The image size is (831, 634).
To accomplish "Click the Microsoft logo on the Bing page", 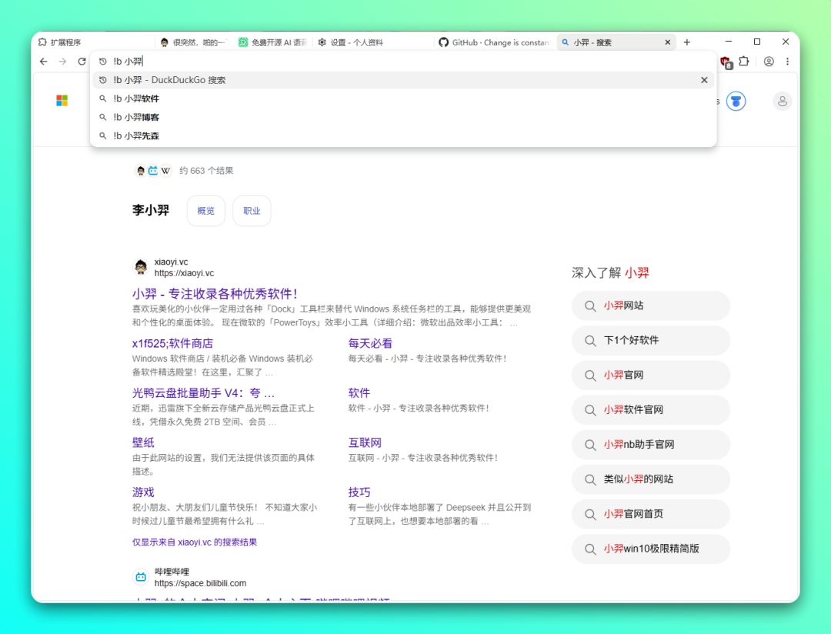I will pos(62,100).
